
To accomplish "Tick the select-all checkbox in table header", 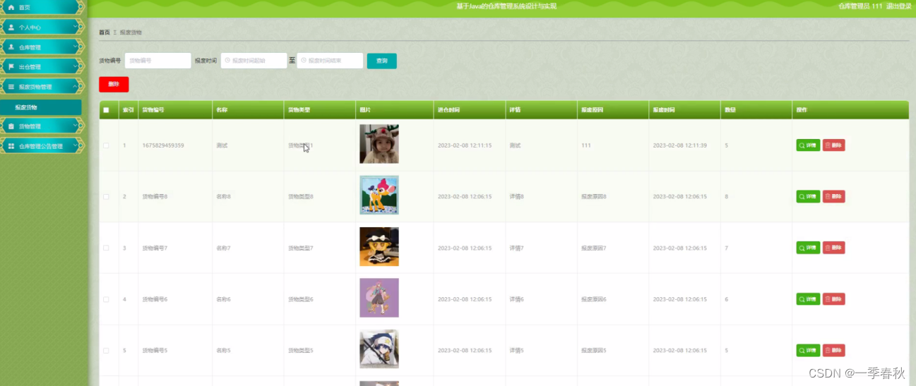I will tap(106, 110).
